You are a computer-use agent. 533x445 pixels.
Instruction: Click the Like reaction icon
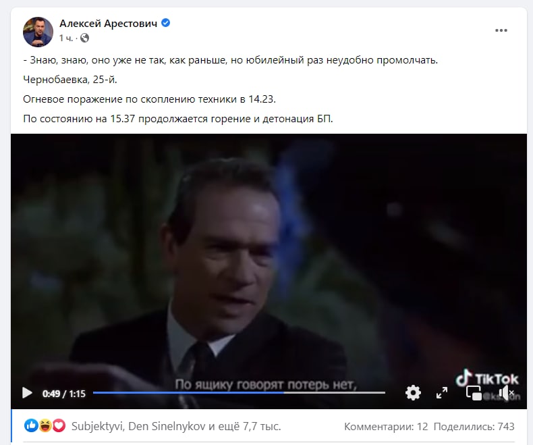point(31,425)
